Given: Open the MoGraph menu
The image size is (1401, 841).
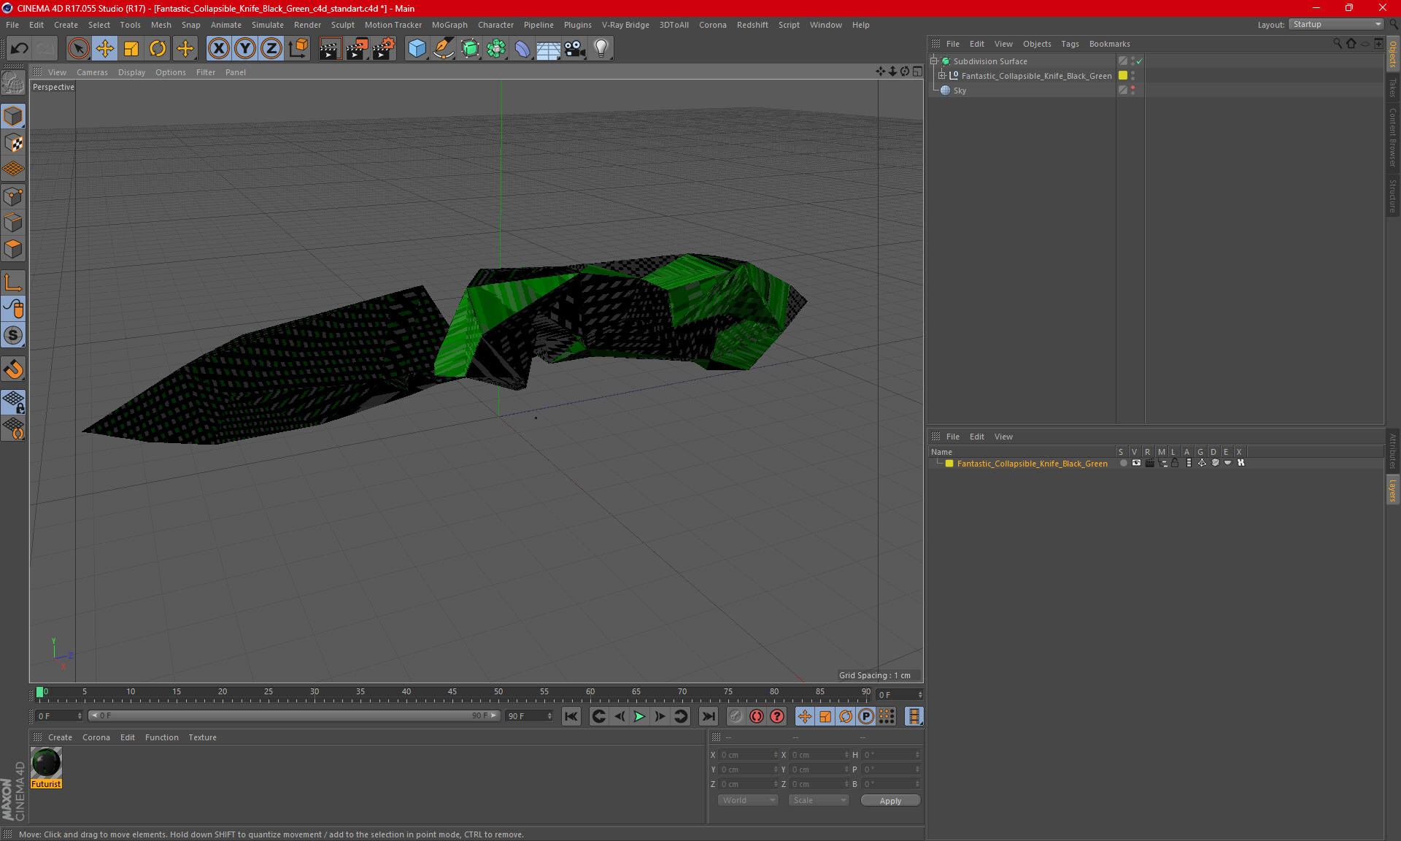Looking at the screenshot, I should click(449, 25).
